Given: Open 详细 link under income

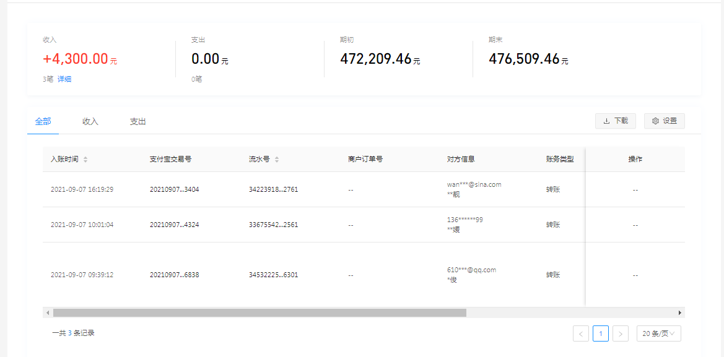Looking at the screenshot, I should coord(64,79).
